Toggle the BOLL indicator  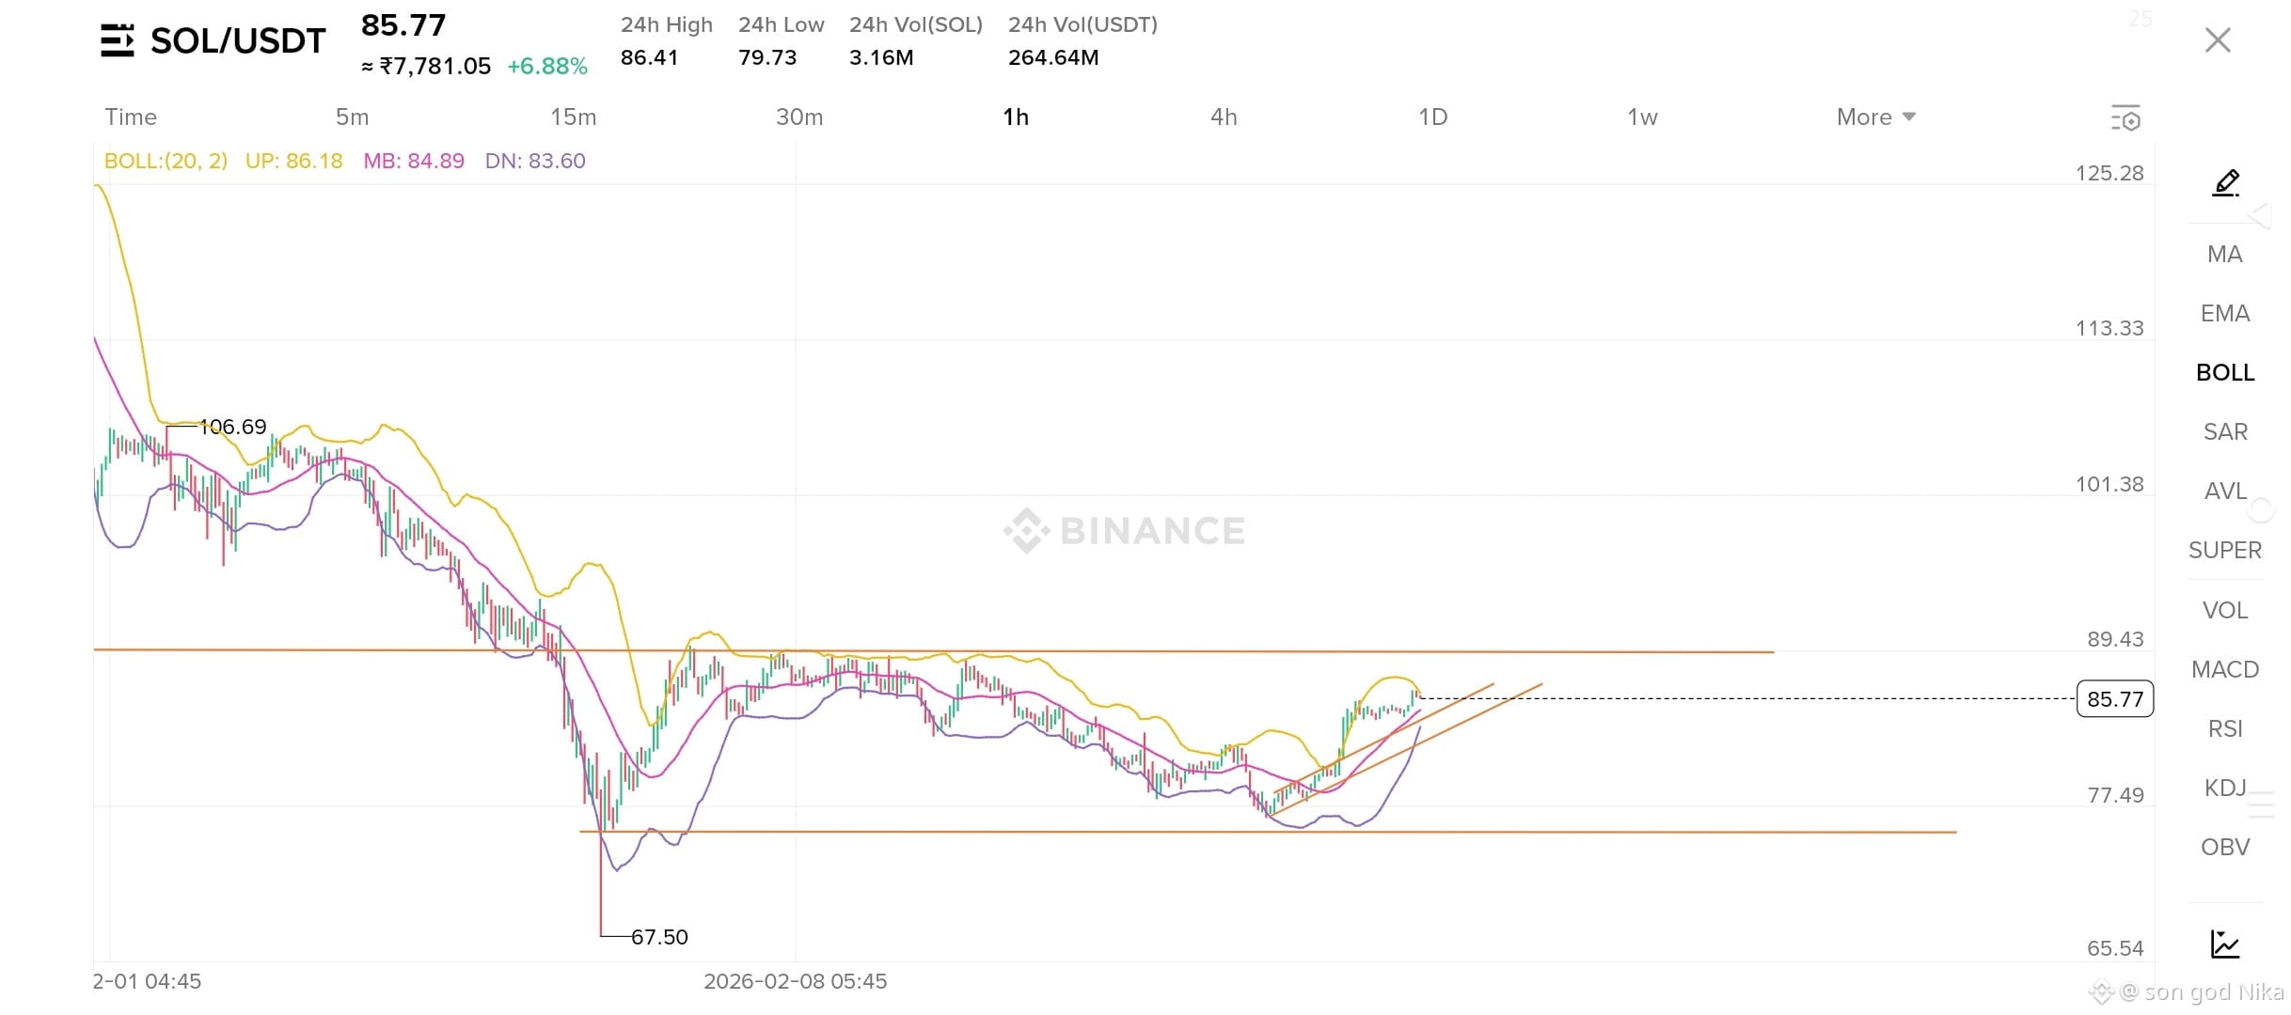pos(2225,373)
